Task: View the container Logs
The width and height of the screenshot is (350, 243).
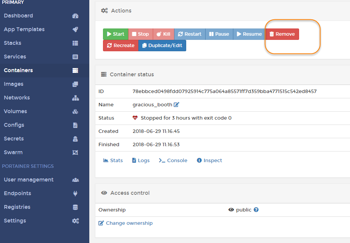Action: (x=141, y=160)
